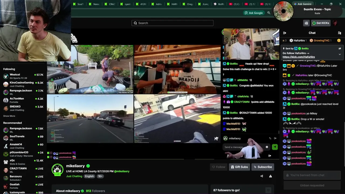Click the banned chat message input
The image size is (345, 194).
[312, 175]
